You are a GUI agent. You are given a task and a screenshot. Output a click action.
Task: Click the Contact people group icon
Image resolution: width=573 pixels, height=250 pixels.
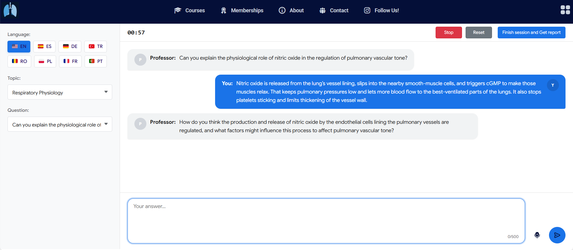[322, 10]
